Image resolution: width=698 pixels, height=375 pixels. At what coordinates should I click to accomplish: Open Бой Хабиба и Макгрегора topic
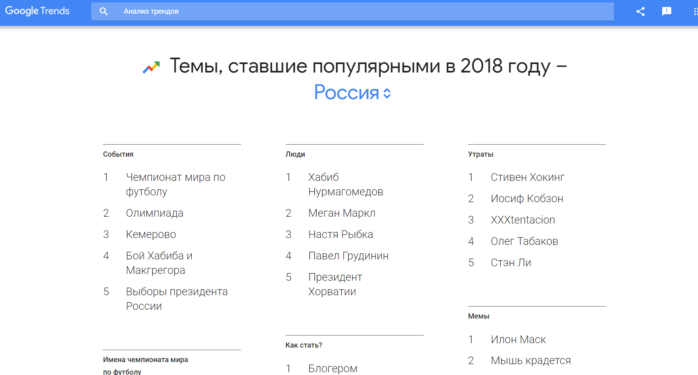point(159,263)
